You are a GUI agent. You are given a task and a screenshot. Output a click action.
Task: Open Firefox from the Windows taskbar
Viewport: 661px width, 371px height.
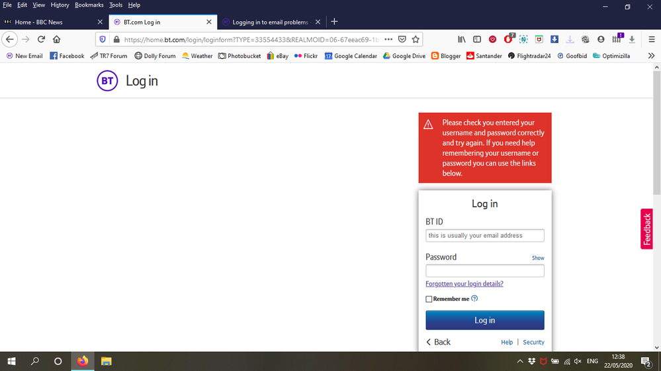(83, 361)
